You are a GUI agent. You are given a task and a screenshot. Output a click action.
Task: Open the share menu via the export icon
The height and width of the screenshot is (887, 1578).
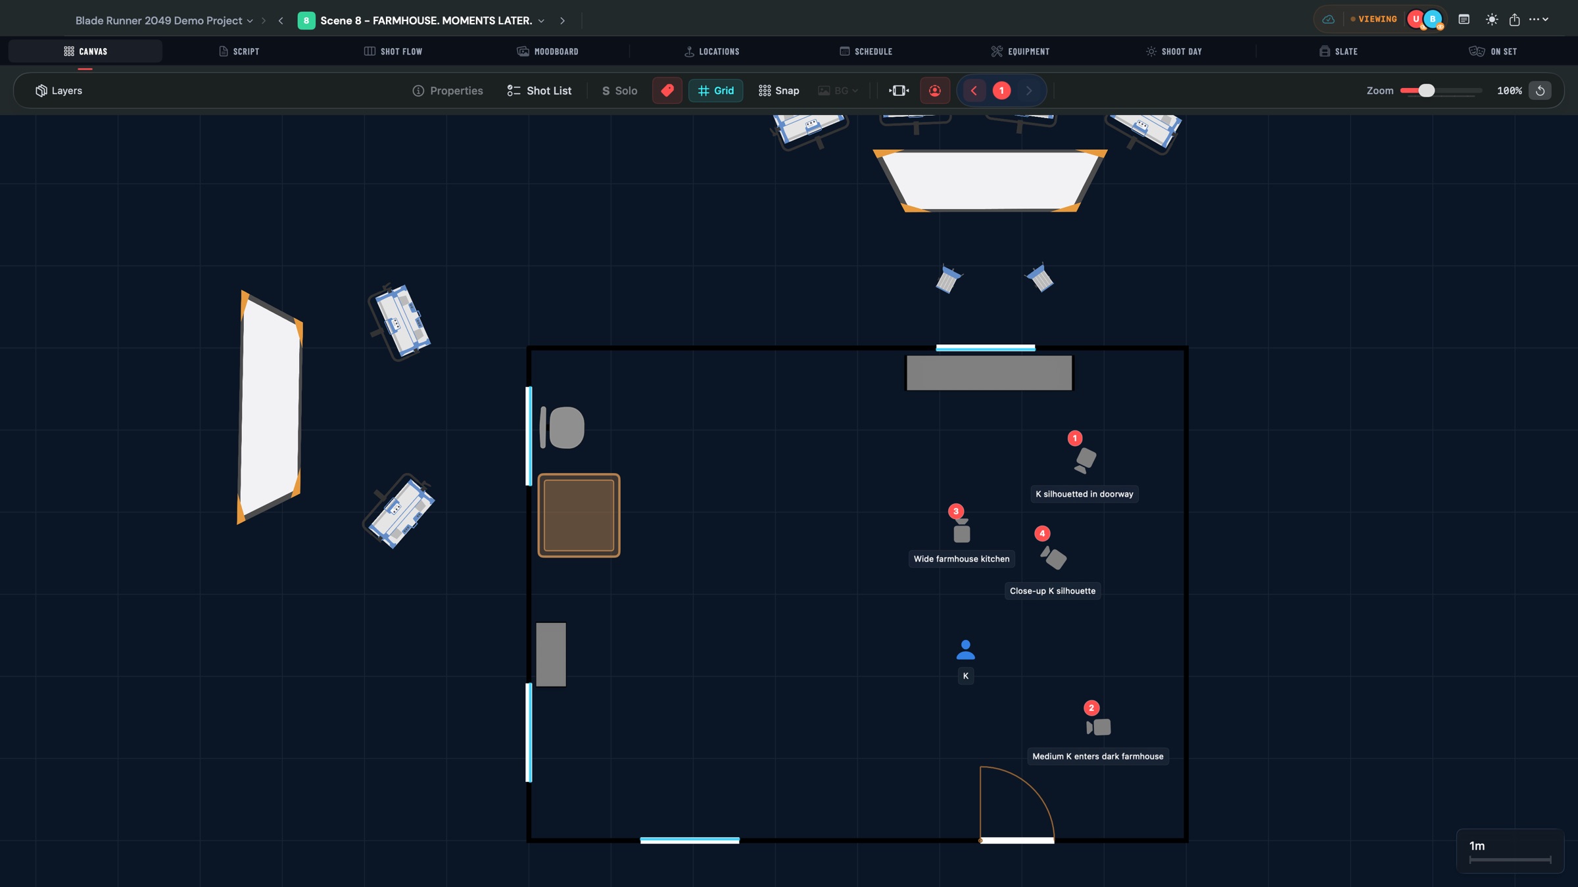pyautogui.click(x=1516, y=19)
